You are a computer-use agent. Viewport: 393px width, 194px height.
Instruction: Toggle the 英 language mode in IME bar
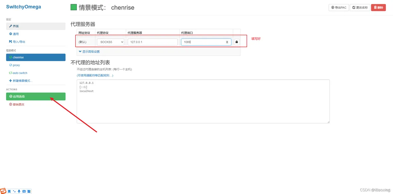click(x=9, y=191)
